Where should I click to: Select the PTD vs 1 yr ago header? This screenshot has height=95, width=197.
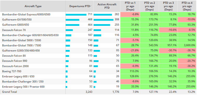[x=130, y=6]
